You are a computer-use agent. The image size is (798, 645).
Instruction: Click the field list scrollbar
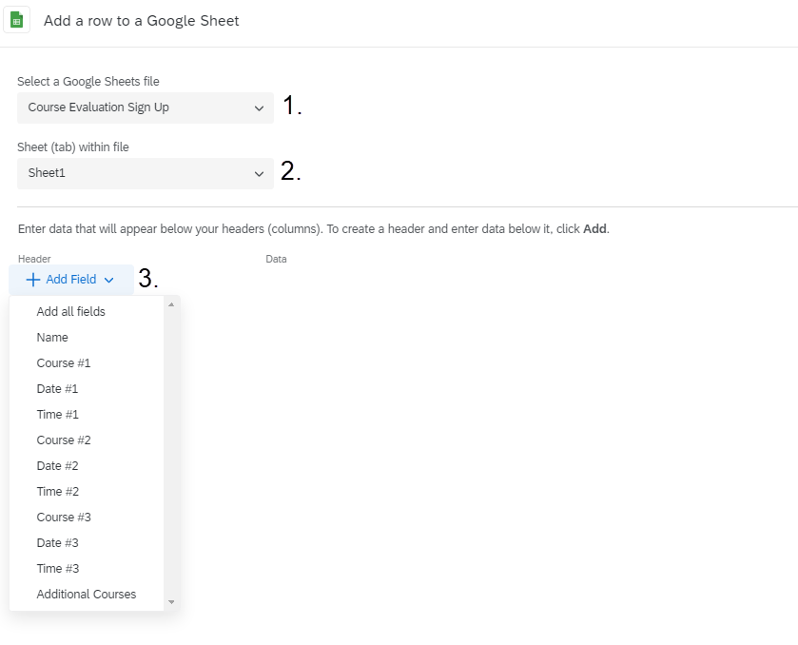(x=171, y=447)
